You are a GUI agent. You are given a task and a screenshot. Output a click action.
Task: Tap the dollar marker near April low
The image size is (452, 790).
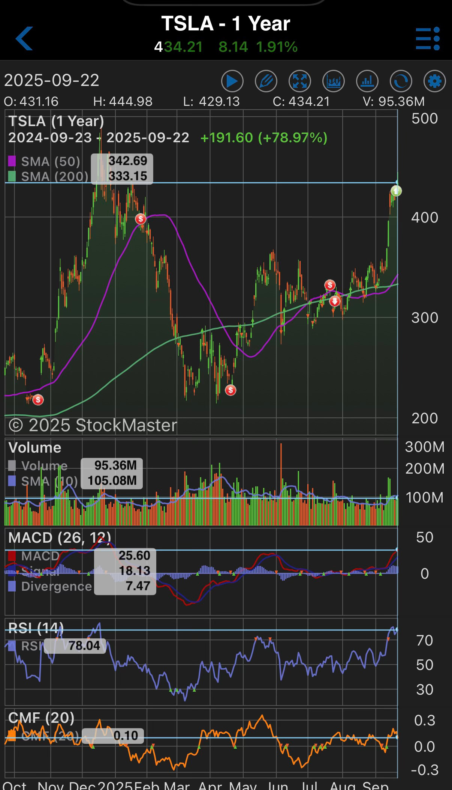pos(230,390)
